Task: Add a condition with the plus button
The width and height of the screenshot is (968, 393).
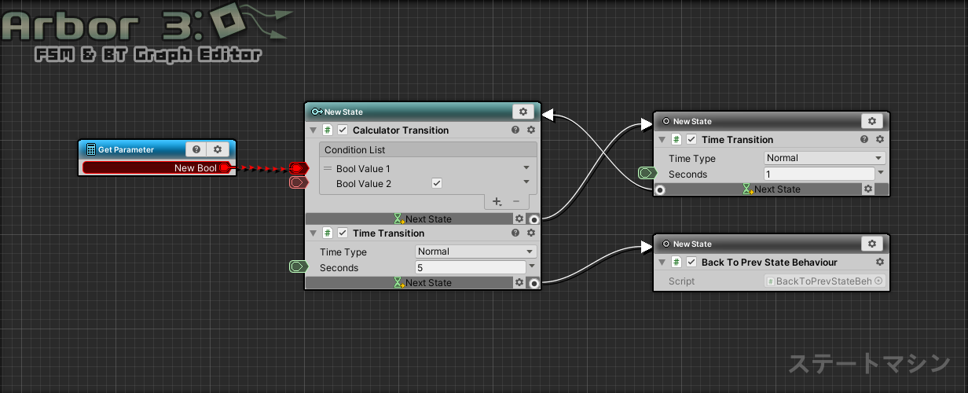Action: 497,202
